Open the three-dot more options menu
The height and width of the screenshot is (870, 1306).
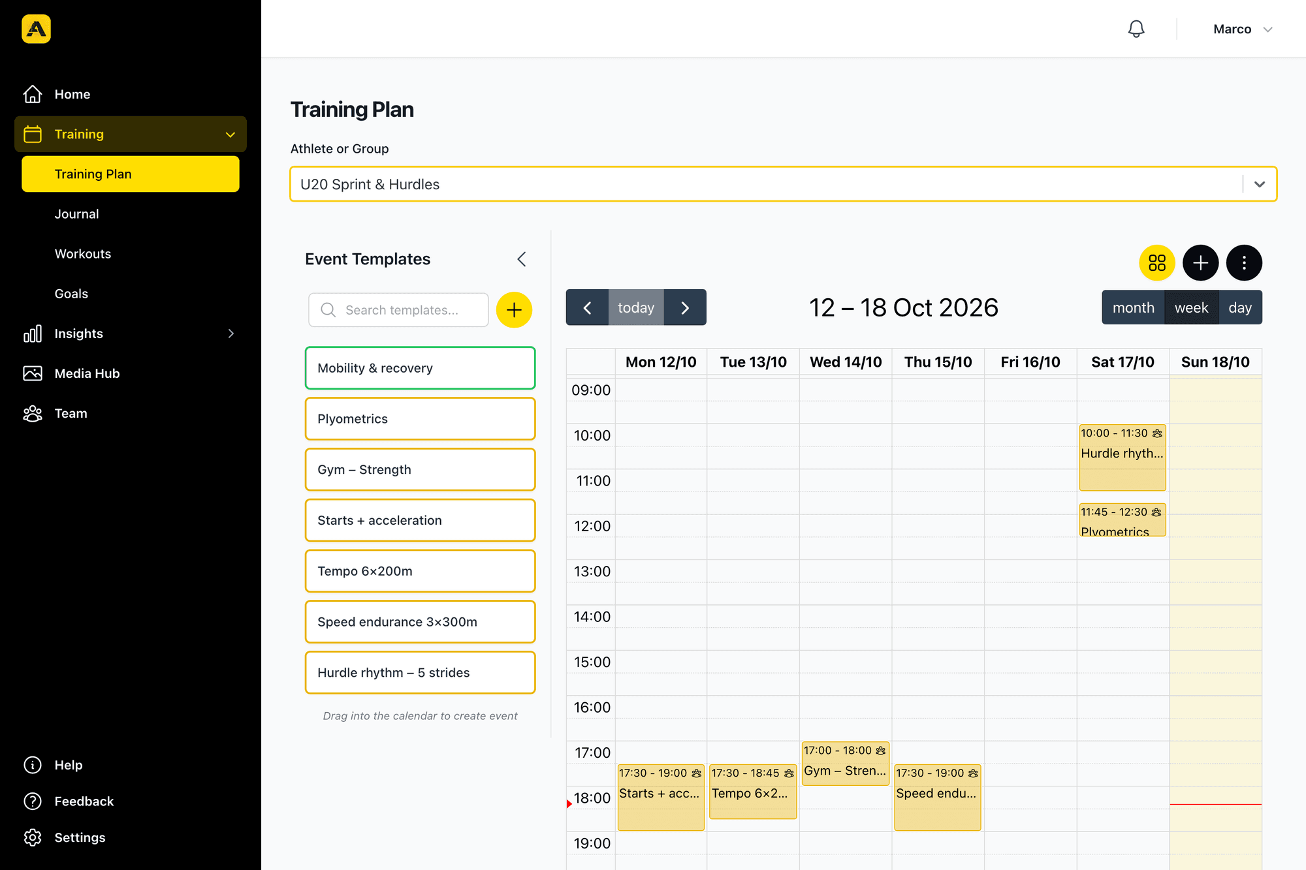click(1244, 263)
